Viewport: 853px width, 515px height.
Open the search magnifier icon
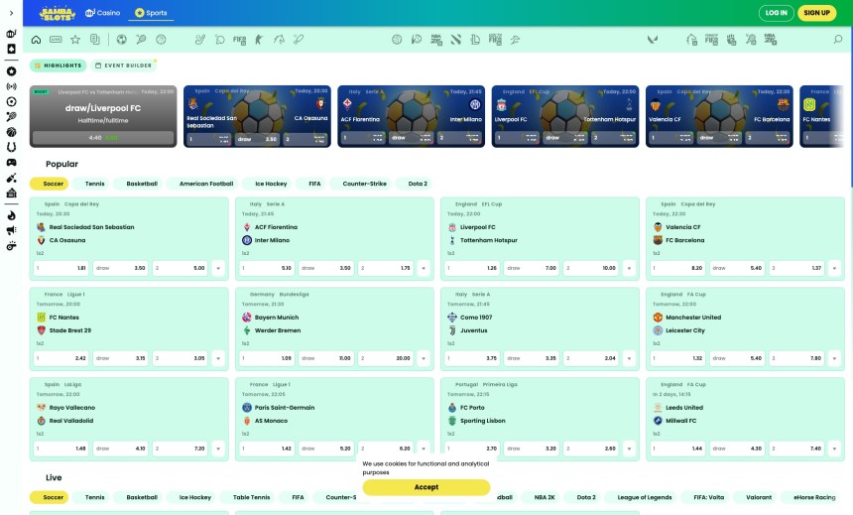(x=838, y=40)
